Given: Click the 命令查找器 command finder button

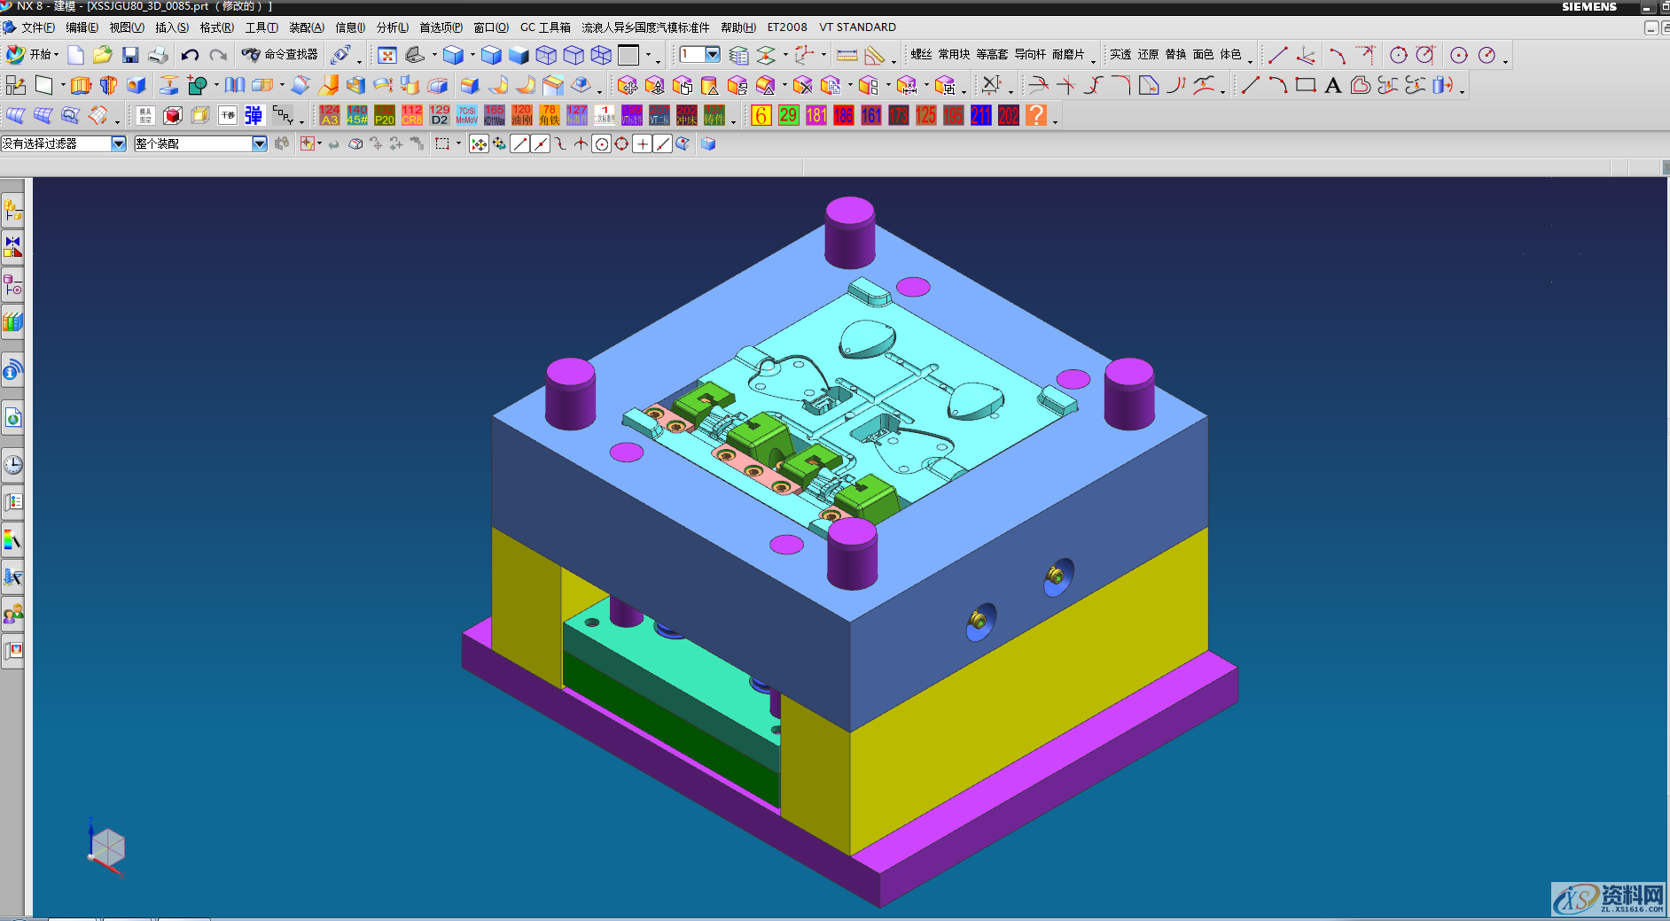Looking at the screenshot, I should (280, 55).
